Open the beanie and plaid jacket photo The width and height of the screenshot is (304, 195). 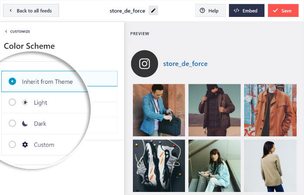(214, 110)
